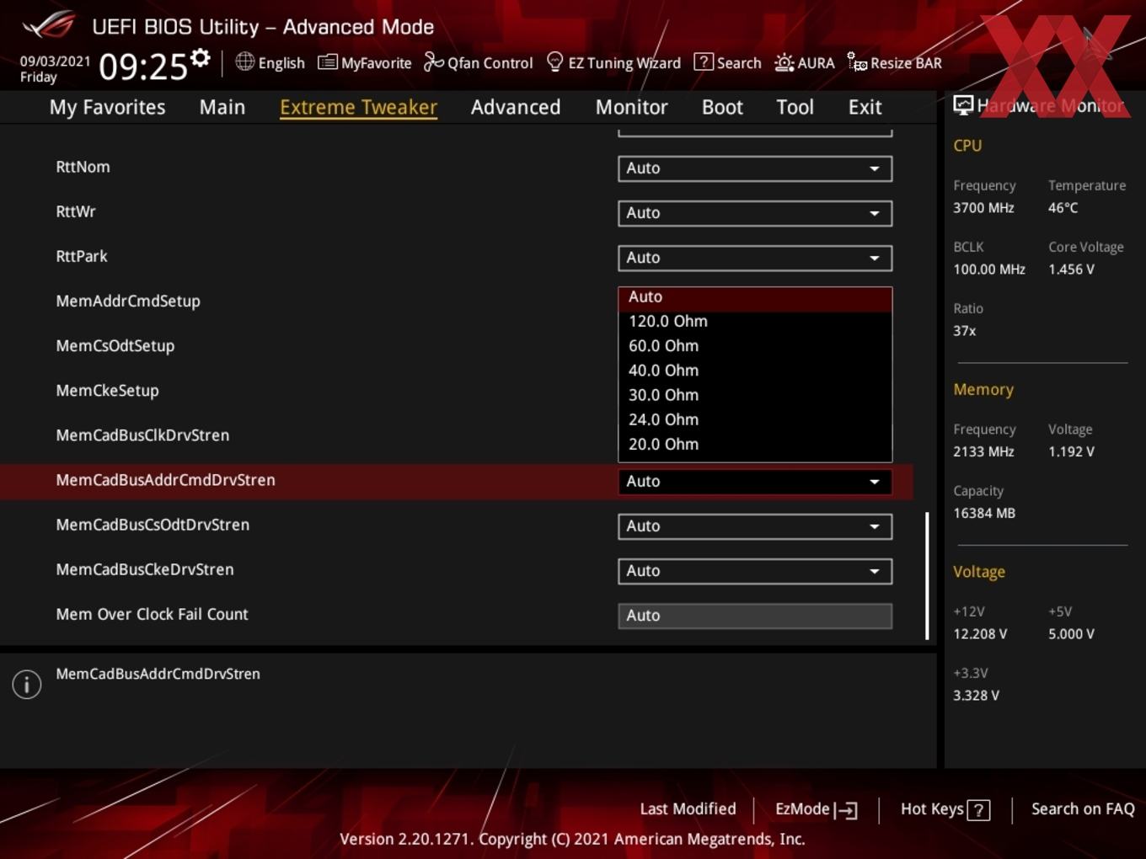Select the 24.0 Ohm option
Image resolution: width=1146 pixels, height=859 pixels.
(755, 419)
